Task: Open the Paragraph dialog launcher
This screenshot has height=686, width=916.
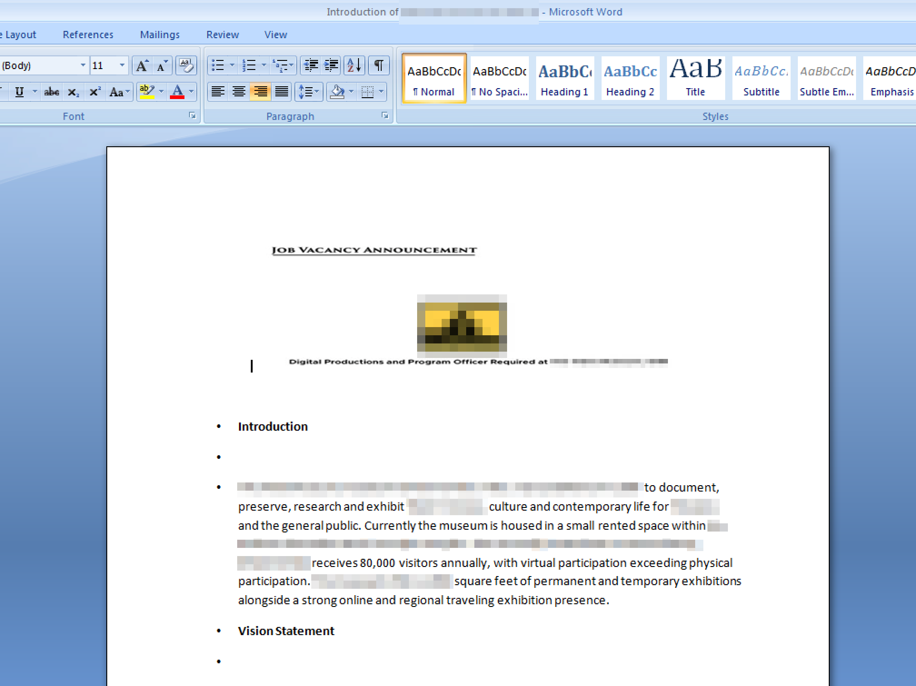Action: point(385,116)
